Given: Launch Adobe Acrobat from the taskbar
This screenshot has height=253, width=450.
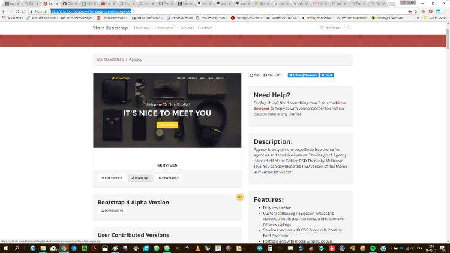Looking at the screenshot, I should tap(94, 248).
